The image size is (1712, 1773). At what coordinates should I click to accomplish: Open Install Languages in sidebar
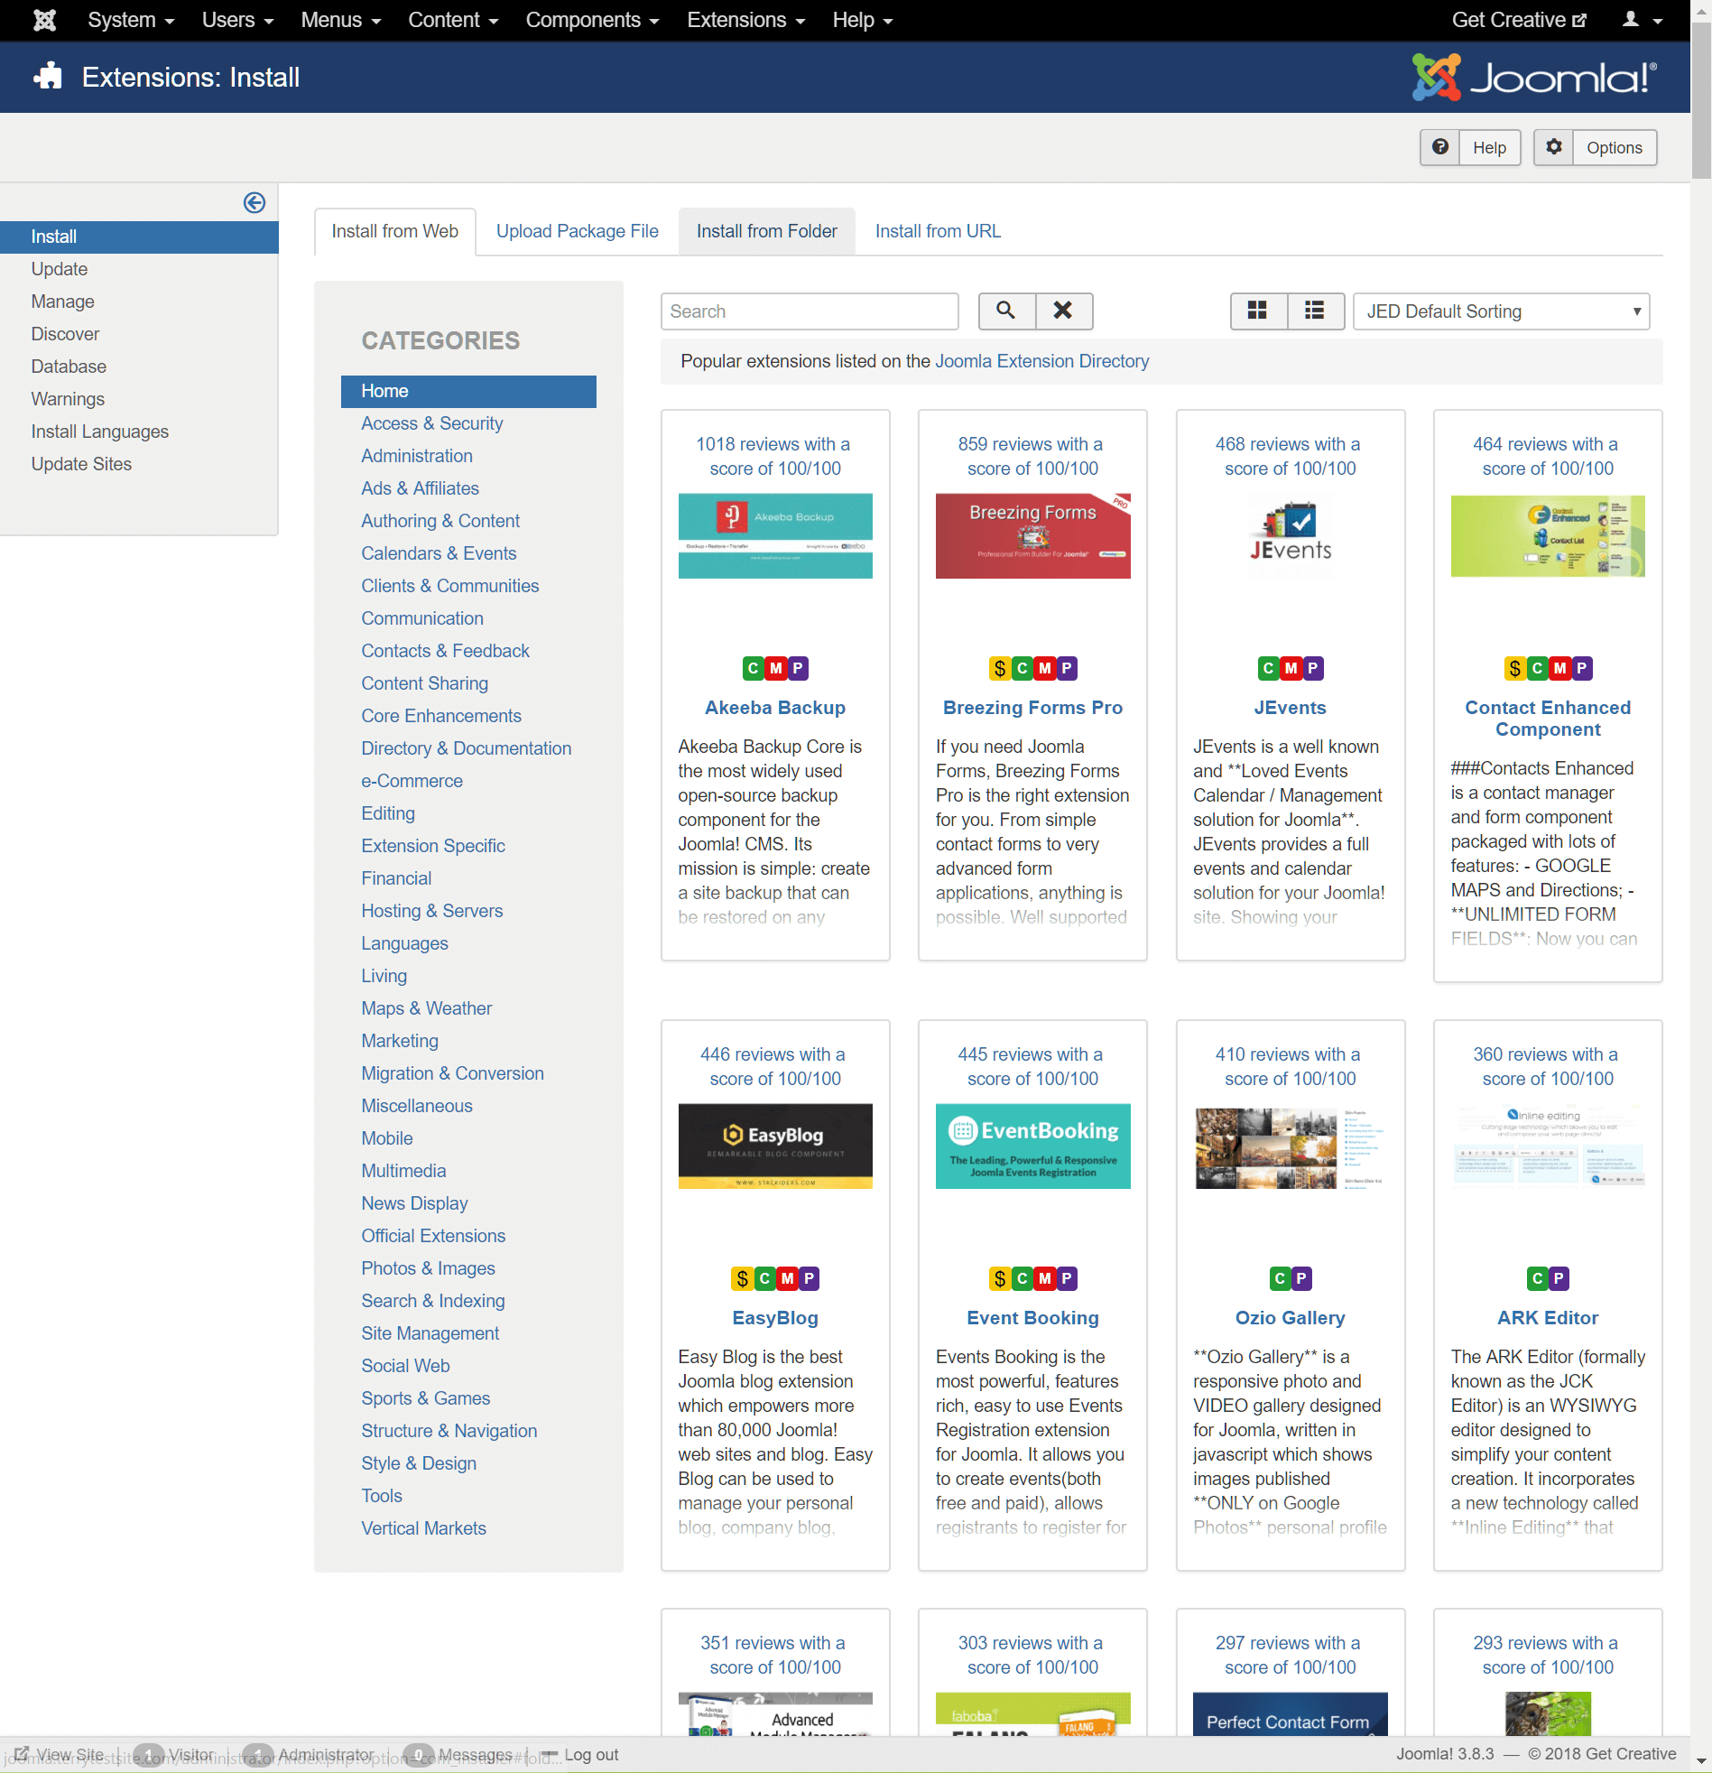click(99, 432)
